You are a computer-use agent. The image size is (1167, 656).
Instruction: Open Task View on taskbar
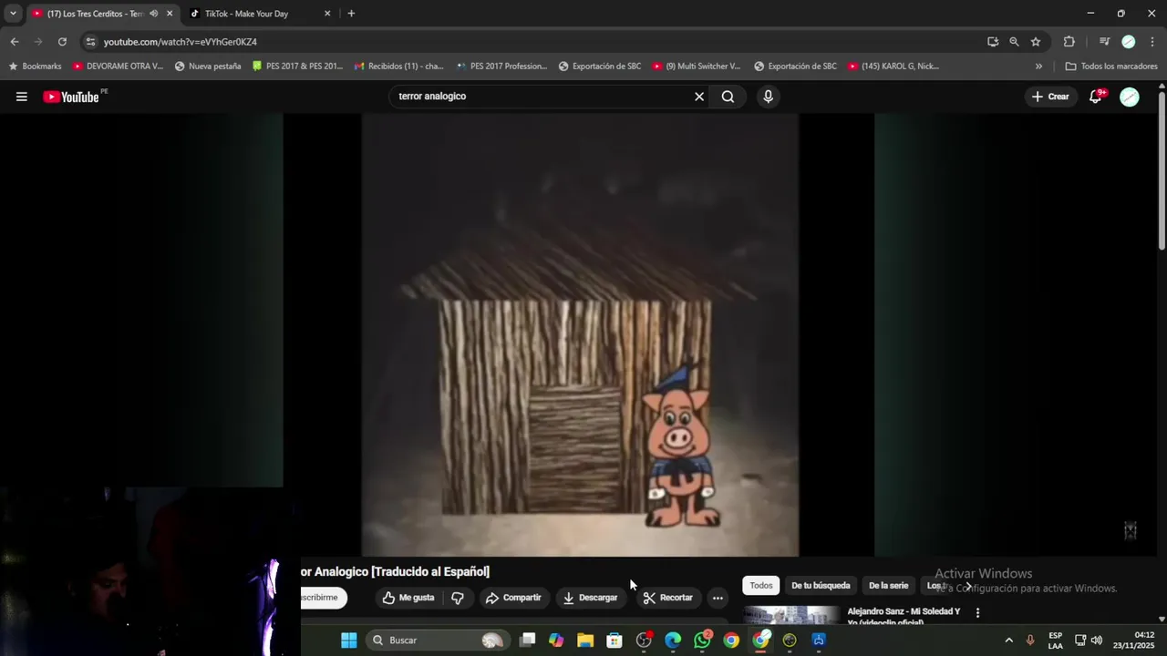point(527,641)
